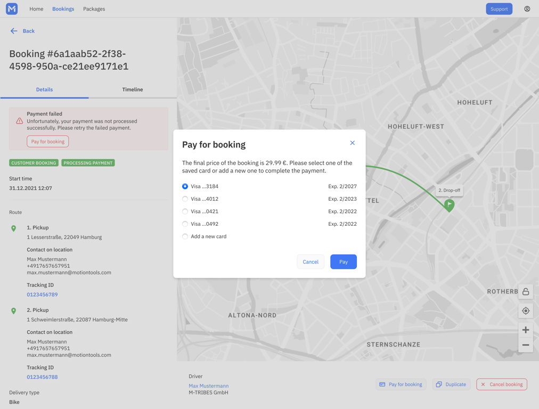The height and width of the screenshot is (409, 539).
Task: Click the payment failed warning icon
Action: point(20,121)
